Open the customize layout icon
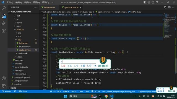The height and width of the screenshot is (99, 177). point(157,2)
